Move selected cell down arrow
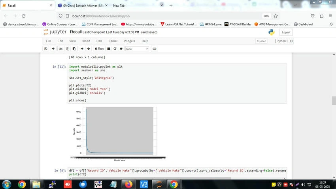Viewport: 336px width, 189px height. coord(89,49)
